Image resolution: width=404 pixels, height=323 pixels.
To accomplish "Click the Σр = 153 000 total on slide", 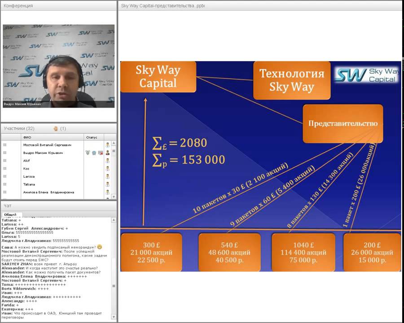I will point(189,160).
